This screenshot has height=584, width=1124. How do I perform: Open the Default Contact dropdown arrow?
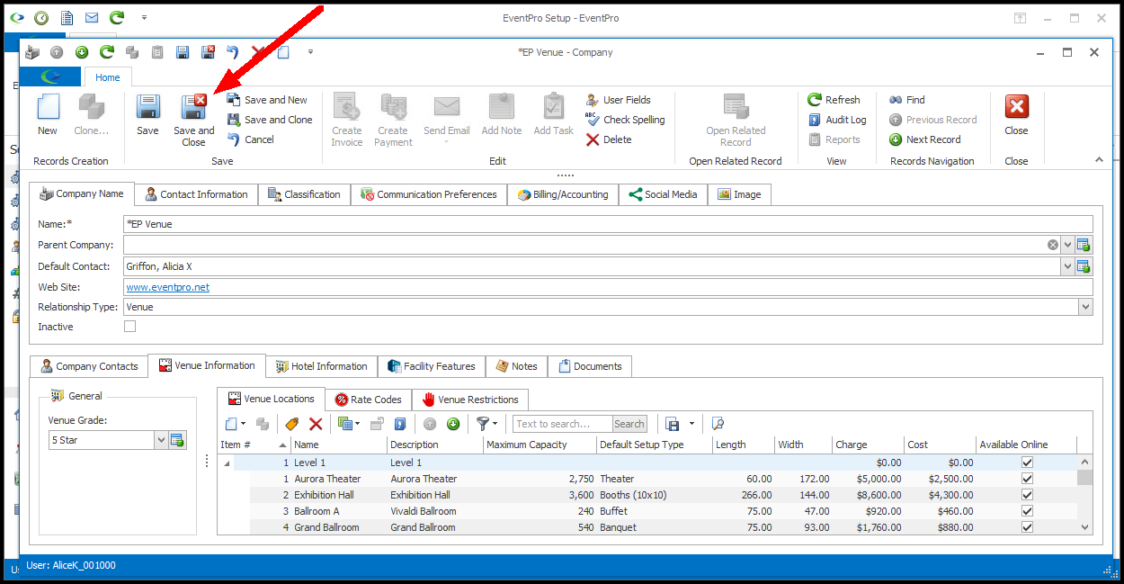1067,266
